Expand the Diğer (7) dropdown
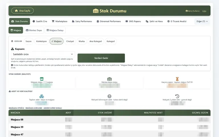This screenshot has height=137, width=219. point(202,21)
